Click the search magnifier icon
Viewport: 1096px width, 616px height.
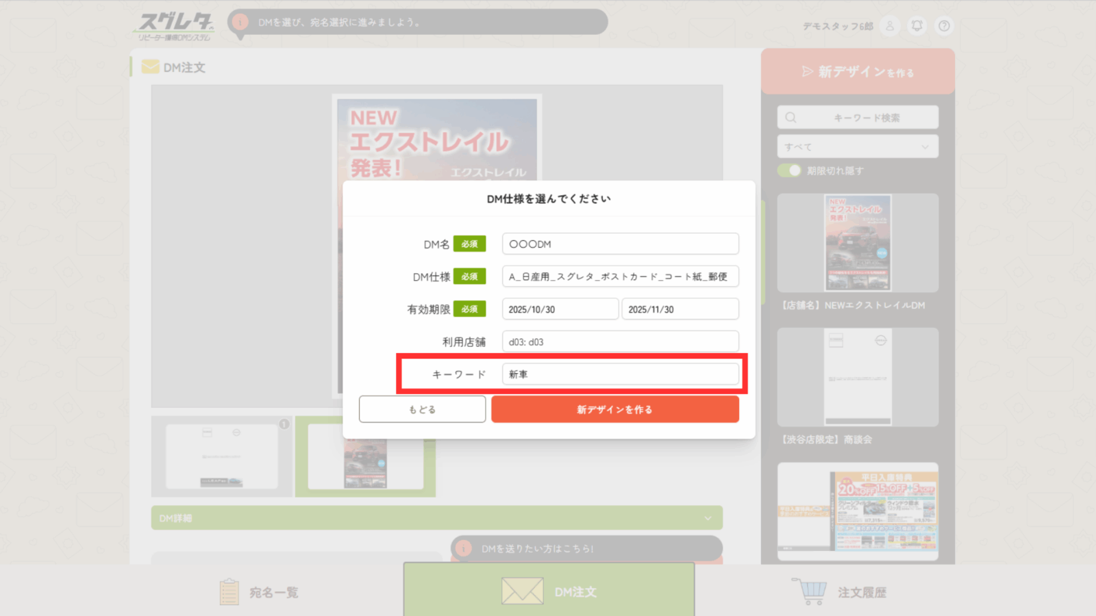click(791, 118)
